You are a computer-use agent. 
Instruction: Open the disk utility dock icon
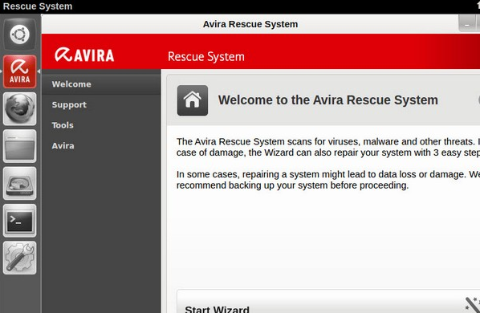(x=19, y=183)
